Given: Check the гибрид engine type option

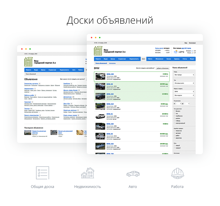Looking at the screenshot, I should [175, 121].
